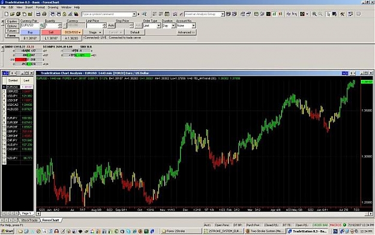Click the grayed icon at toolbar end

click(358, 14)
